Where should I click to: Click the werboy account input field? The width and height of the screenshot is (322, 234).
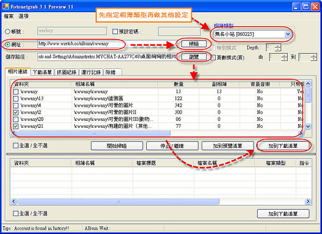click(72, 31)
